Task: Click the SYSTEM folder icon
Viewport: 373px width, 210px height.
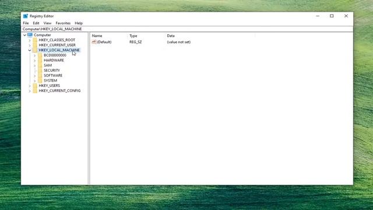Action: click(x=40, y=80)
